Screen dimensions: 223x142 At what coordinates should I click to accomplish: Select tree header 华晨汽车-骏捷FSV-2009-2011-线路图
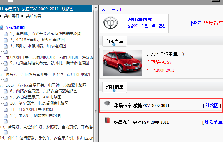tap(46, 9)
